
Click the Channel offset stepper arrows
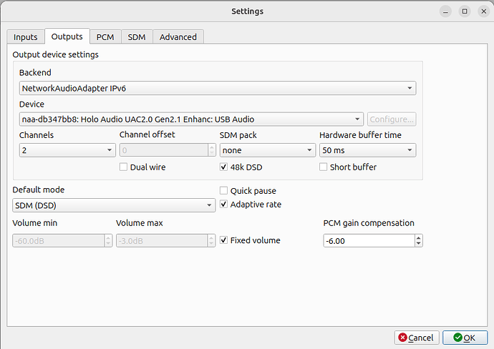(212, 150)
